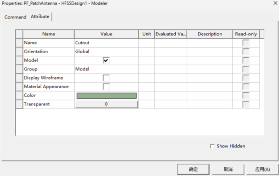Select the row header beside Color
The width and height of the screenshot is (279, 176).
pos(19,96)
